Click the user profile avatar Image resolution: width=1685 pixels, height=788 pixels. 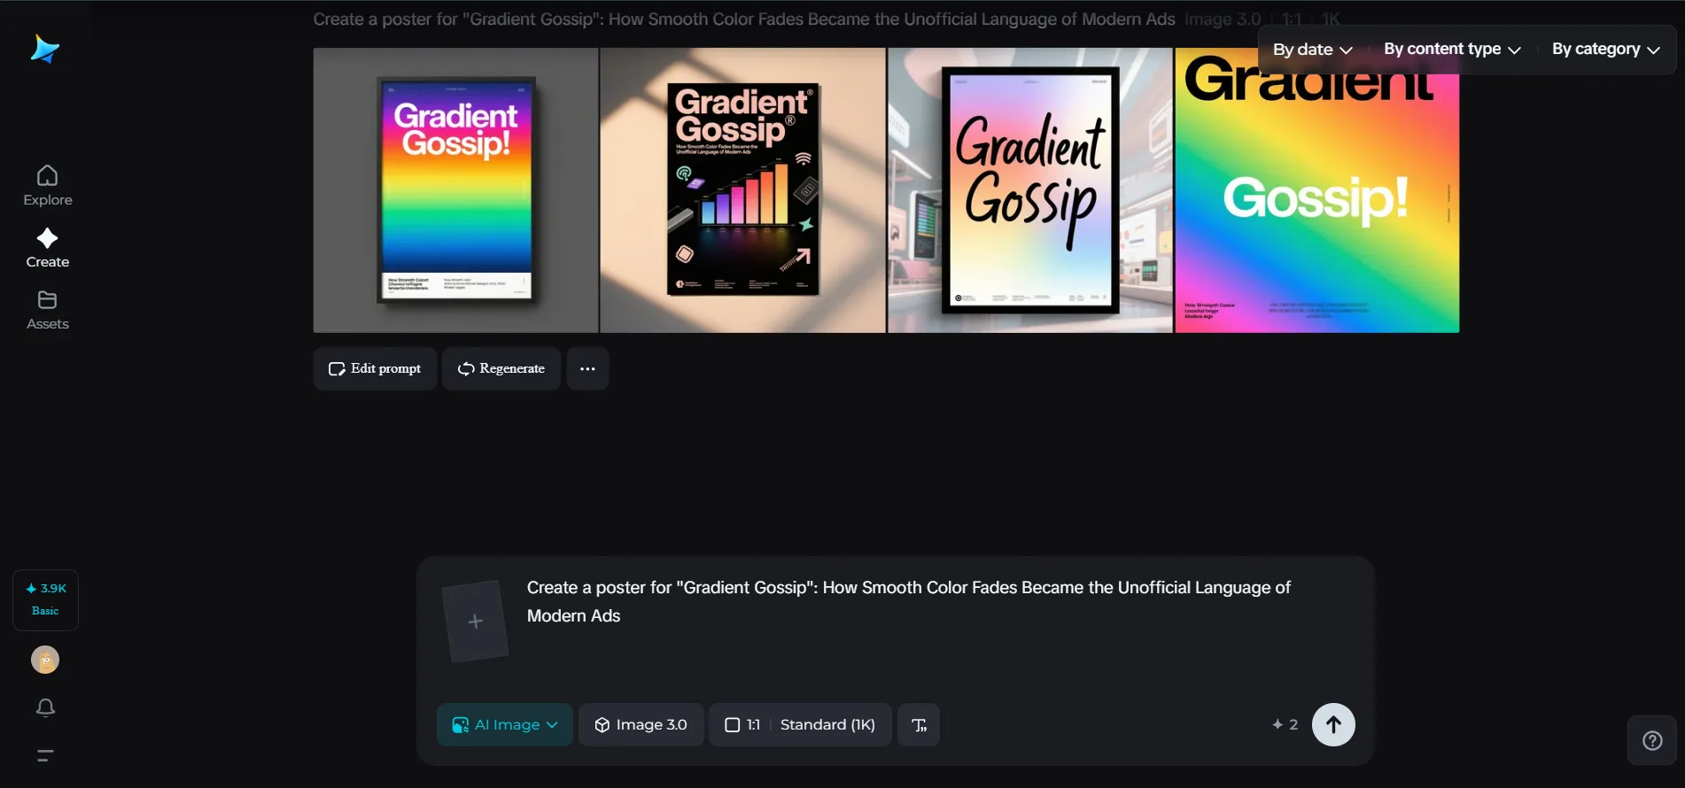(x=45, y=660)
